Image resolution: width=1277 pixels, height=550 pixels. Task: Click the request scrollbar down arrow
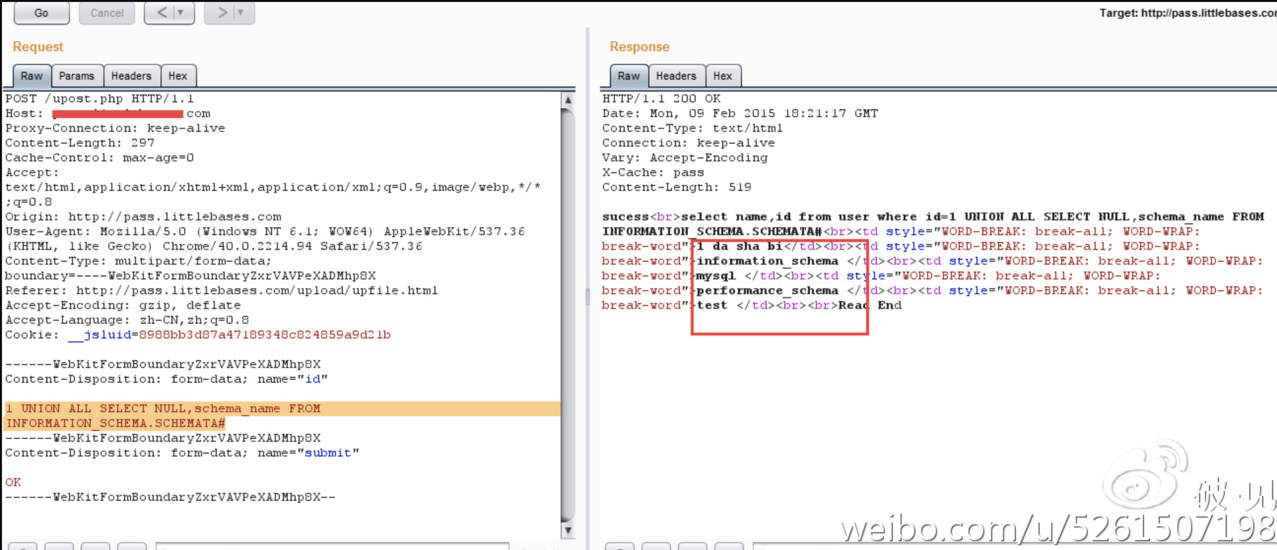coord(568,530)
